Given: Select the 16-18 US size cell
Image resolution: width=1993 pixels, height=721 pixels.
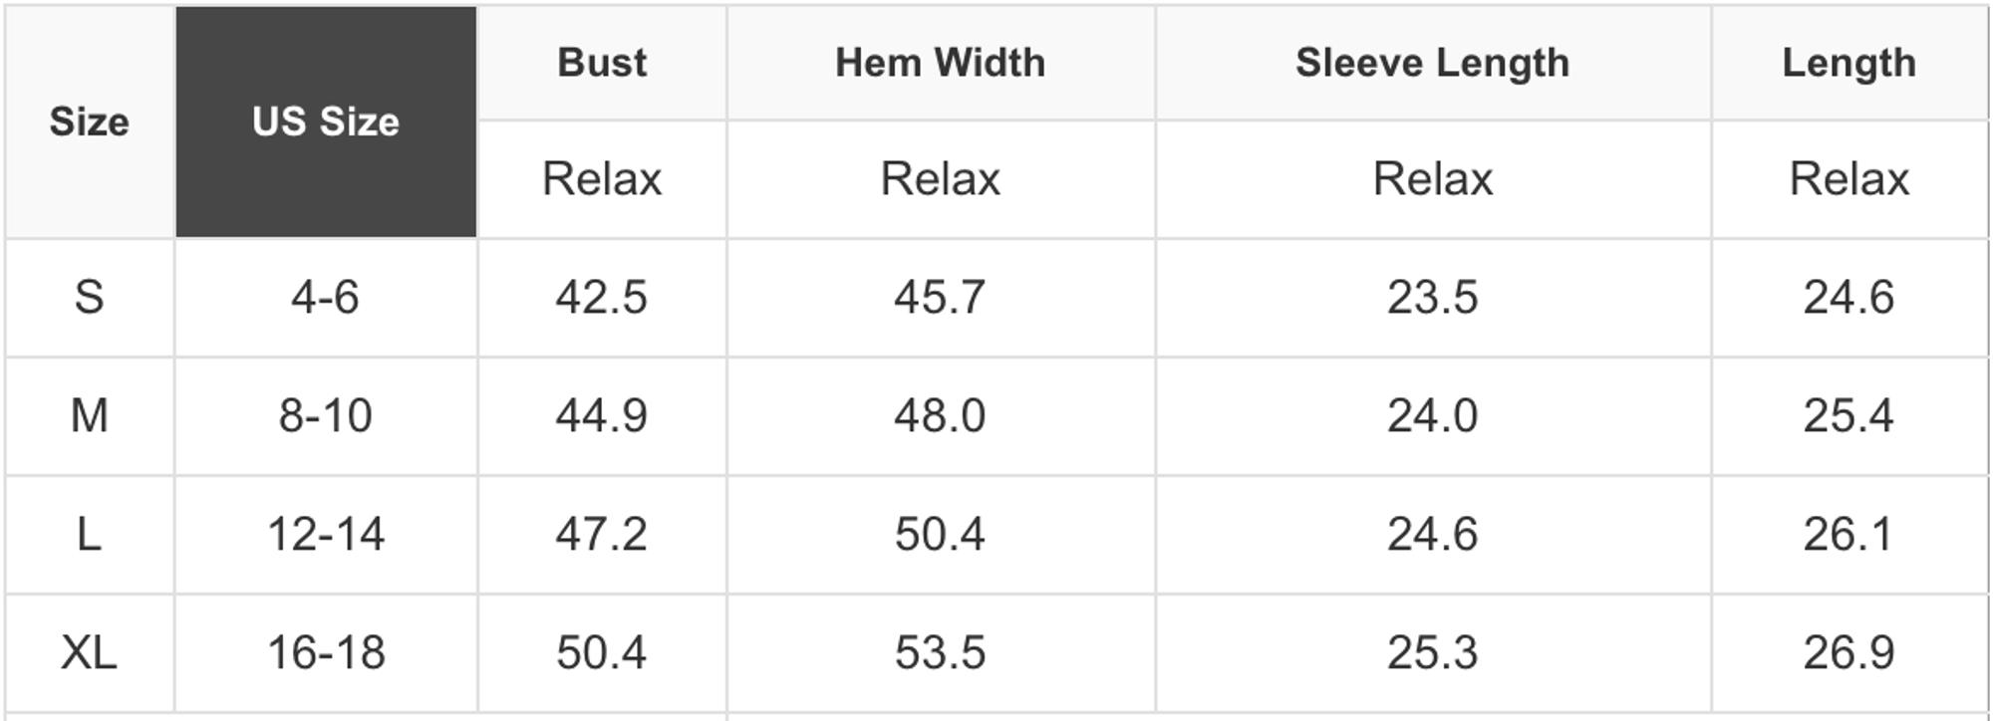Looking at the screenshot, I should click(x=326, y=652).
